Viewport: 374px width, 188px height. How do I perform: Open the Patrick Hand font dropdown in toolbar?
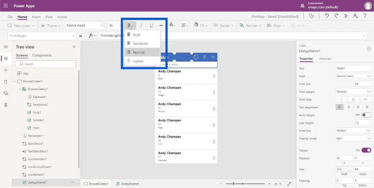click(85, 26)
